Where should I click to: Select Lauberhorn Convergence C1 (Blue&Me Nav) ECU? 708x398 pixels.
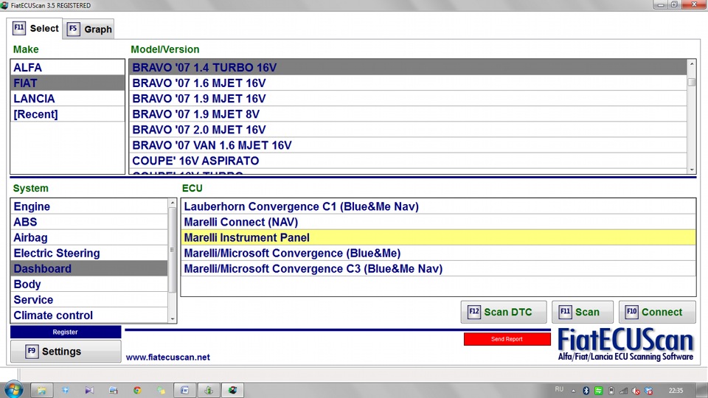pyautogui.click(x=438, y=206)
